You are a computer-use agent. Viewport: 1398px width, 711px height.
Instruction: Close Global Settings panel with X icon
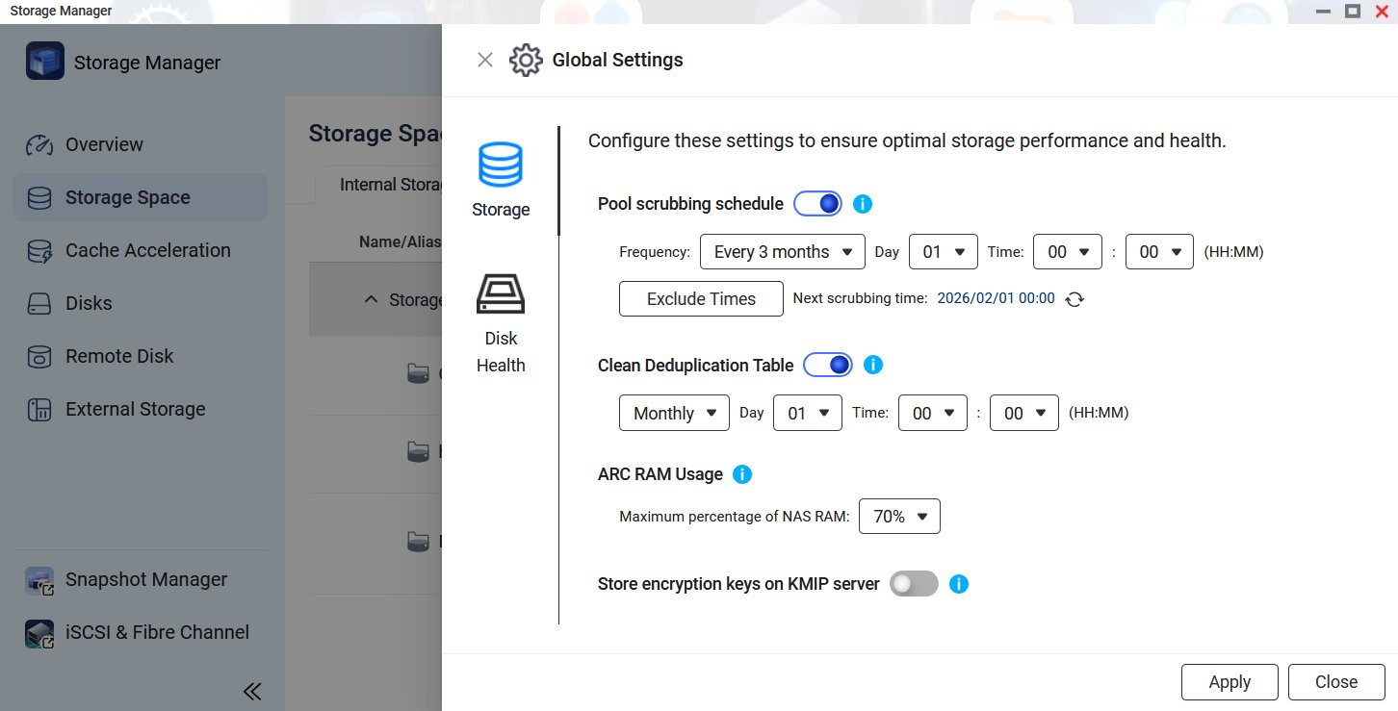485,60
